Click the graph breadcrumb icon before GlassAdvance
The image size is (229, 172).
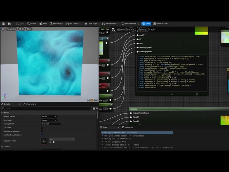click(114, 29)
